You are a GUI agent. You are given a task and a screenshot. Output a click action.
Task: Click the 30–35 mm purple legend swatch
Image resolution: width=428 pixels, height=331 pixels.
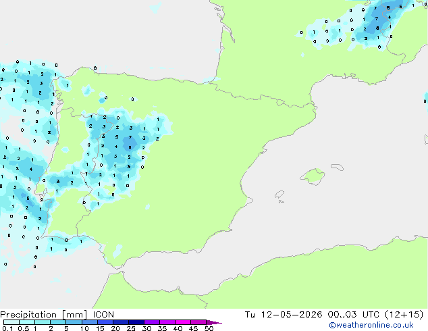click(152, 322)
